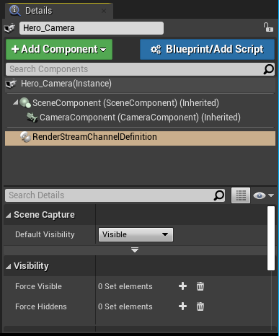Viewport: 279px width, 336px height.
Task: Collapse the SceneComponent tree node
Action: click(16, 102)
